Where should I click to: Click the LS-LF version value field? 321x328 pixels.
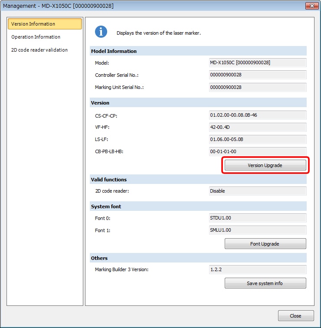pyautogui.click(x=257, y=139)
